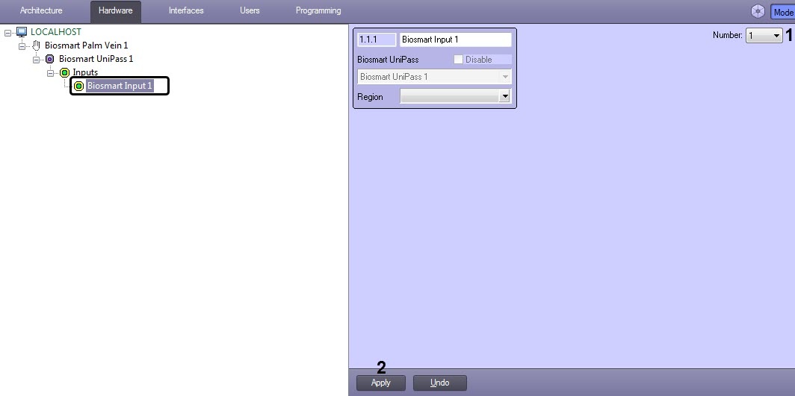Collapse the Biosmart Palm Vein 1 node
795x396 pixels.
pos(22,46)
